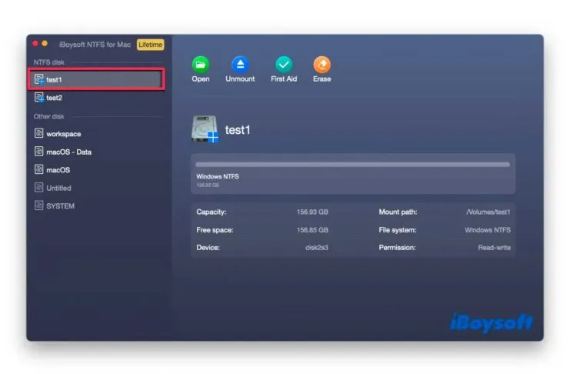
Task: Click the large test1 hard drive icon
Action: tap(205, 129)
